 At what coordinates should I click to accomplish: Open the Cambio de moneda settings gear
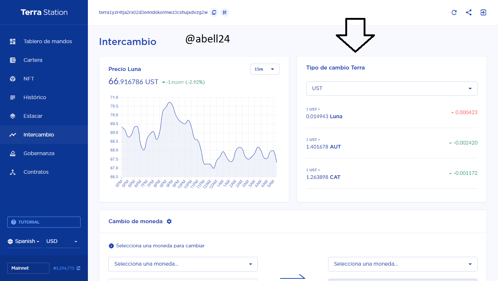(169, 221)
